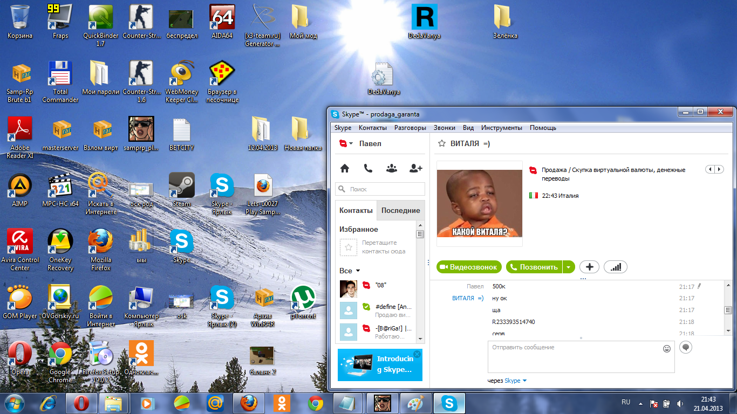Screen dimensions: 737x414
Task: Open the Skype call phones icon
Action: pyautogui.click(x=368, y=168)
